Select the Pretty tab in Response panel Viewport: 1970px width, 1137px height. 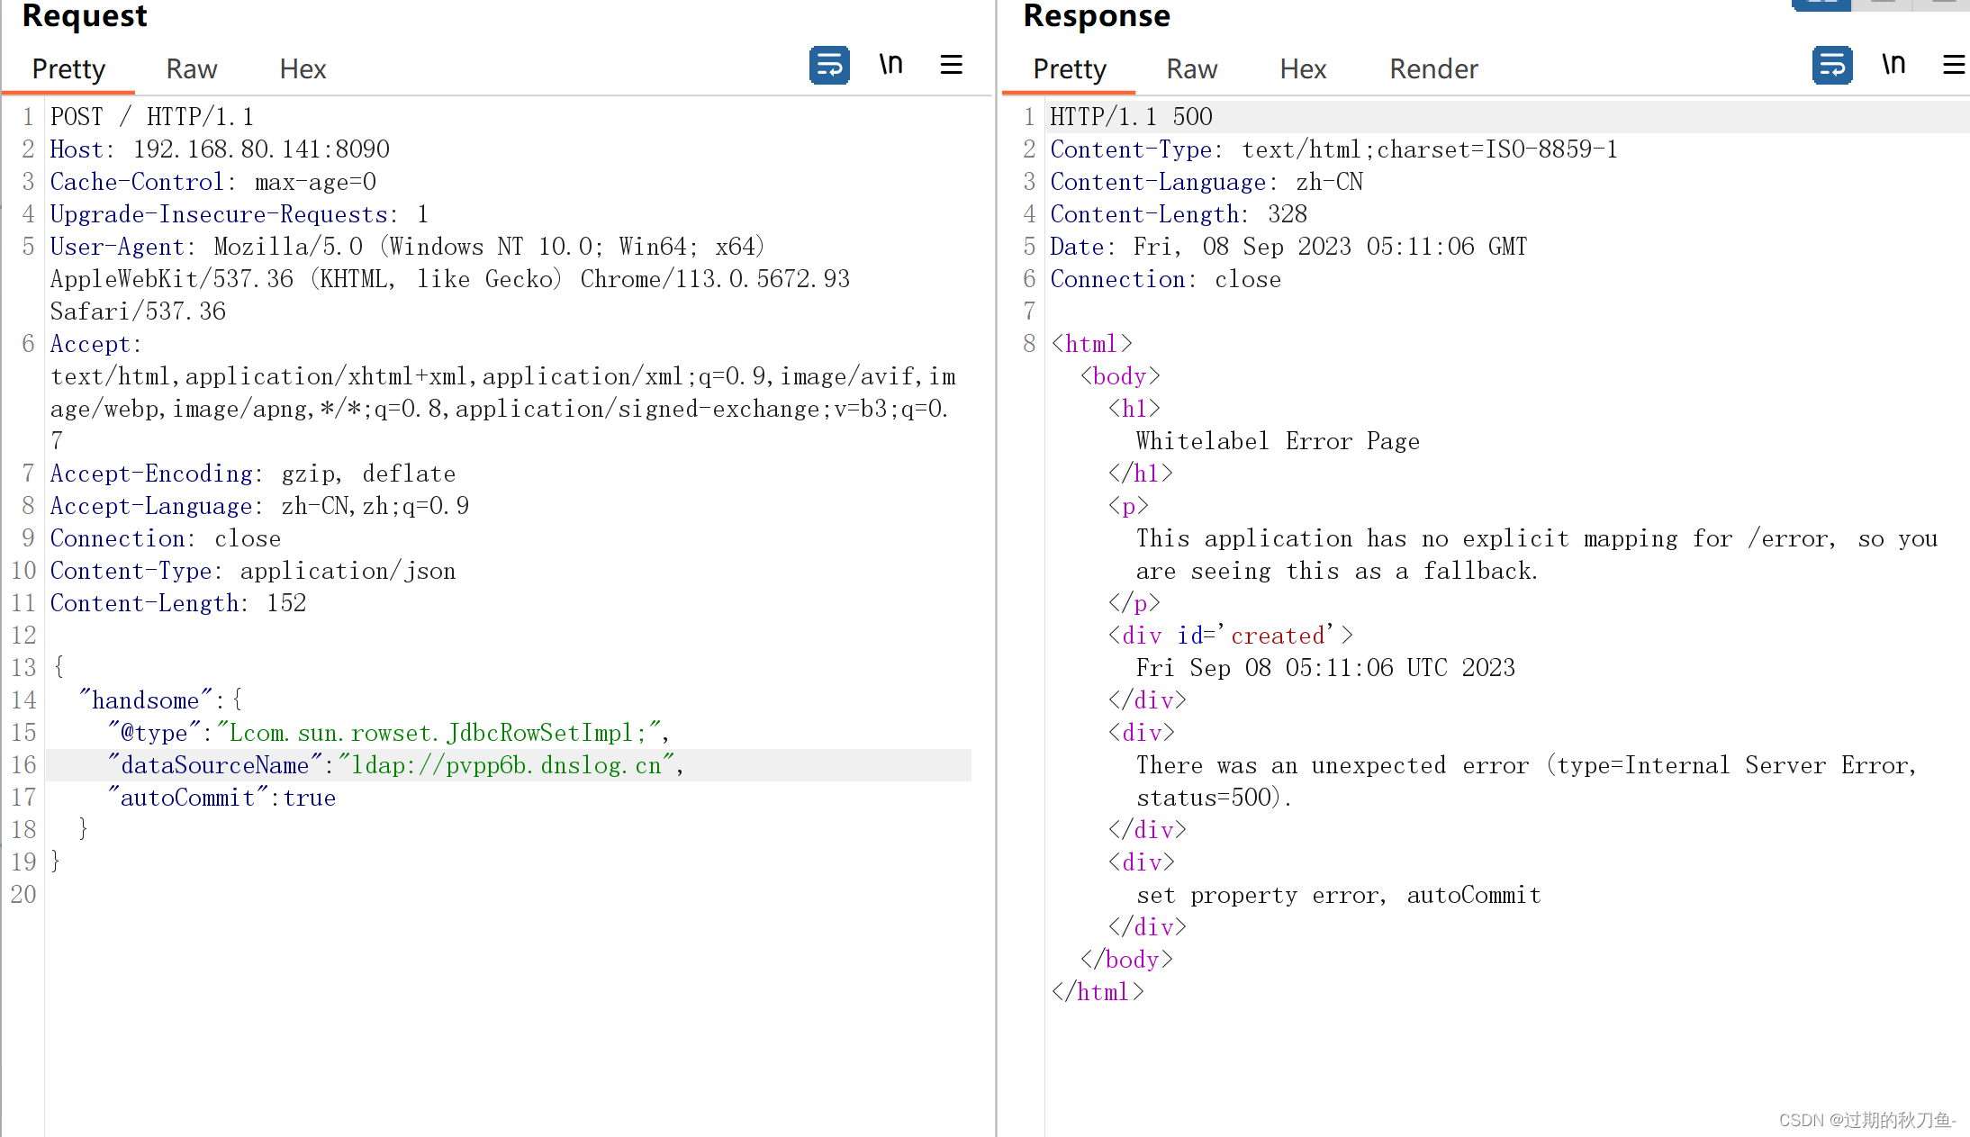[x=1070, y=68]
